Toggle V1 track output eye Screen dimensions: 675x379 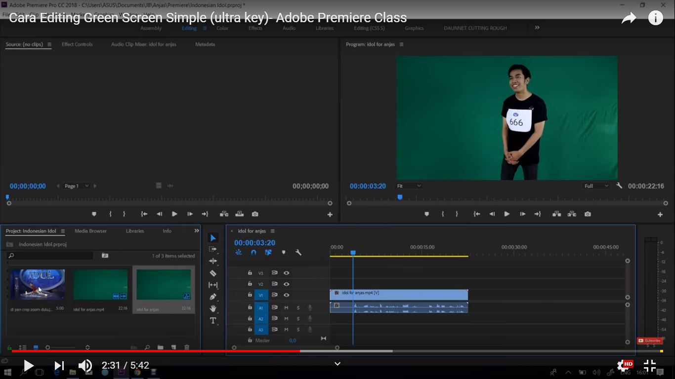coord(286,295)
